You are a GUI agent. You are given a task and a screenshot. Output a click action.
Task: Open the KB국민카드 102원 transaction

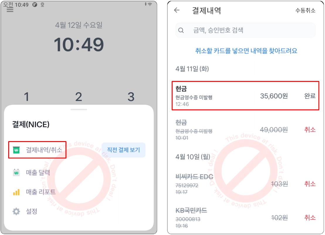[x=246, y=218]
